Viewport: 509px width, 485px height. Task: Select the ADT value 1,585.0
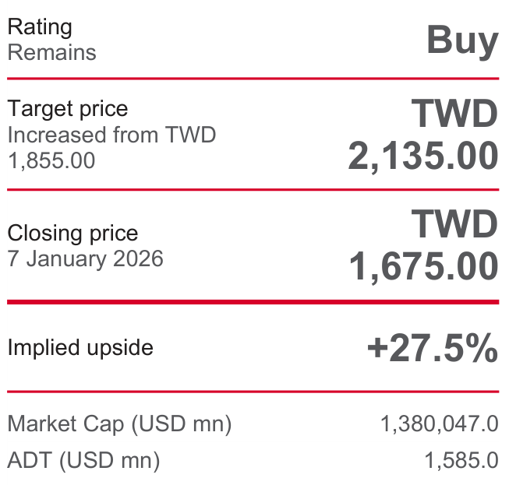pos(461,460)
